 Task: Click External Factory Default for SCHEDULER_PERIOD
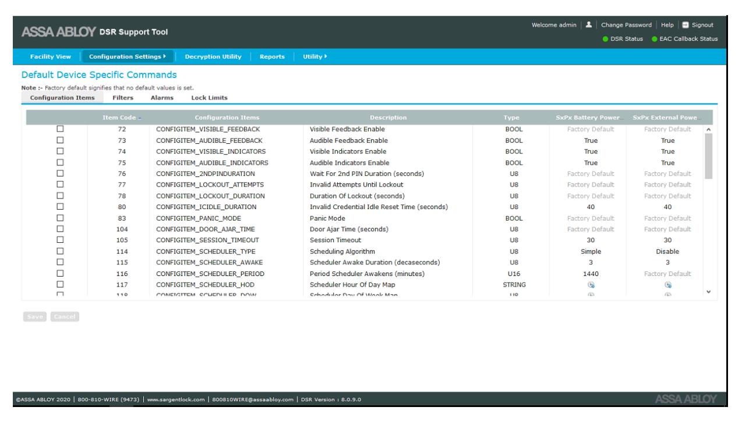[x=667, y=274]
